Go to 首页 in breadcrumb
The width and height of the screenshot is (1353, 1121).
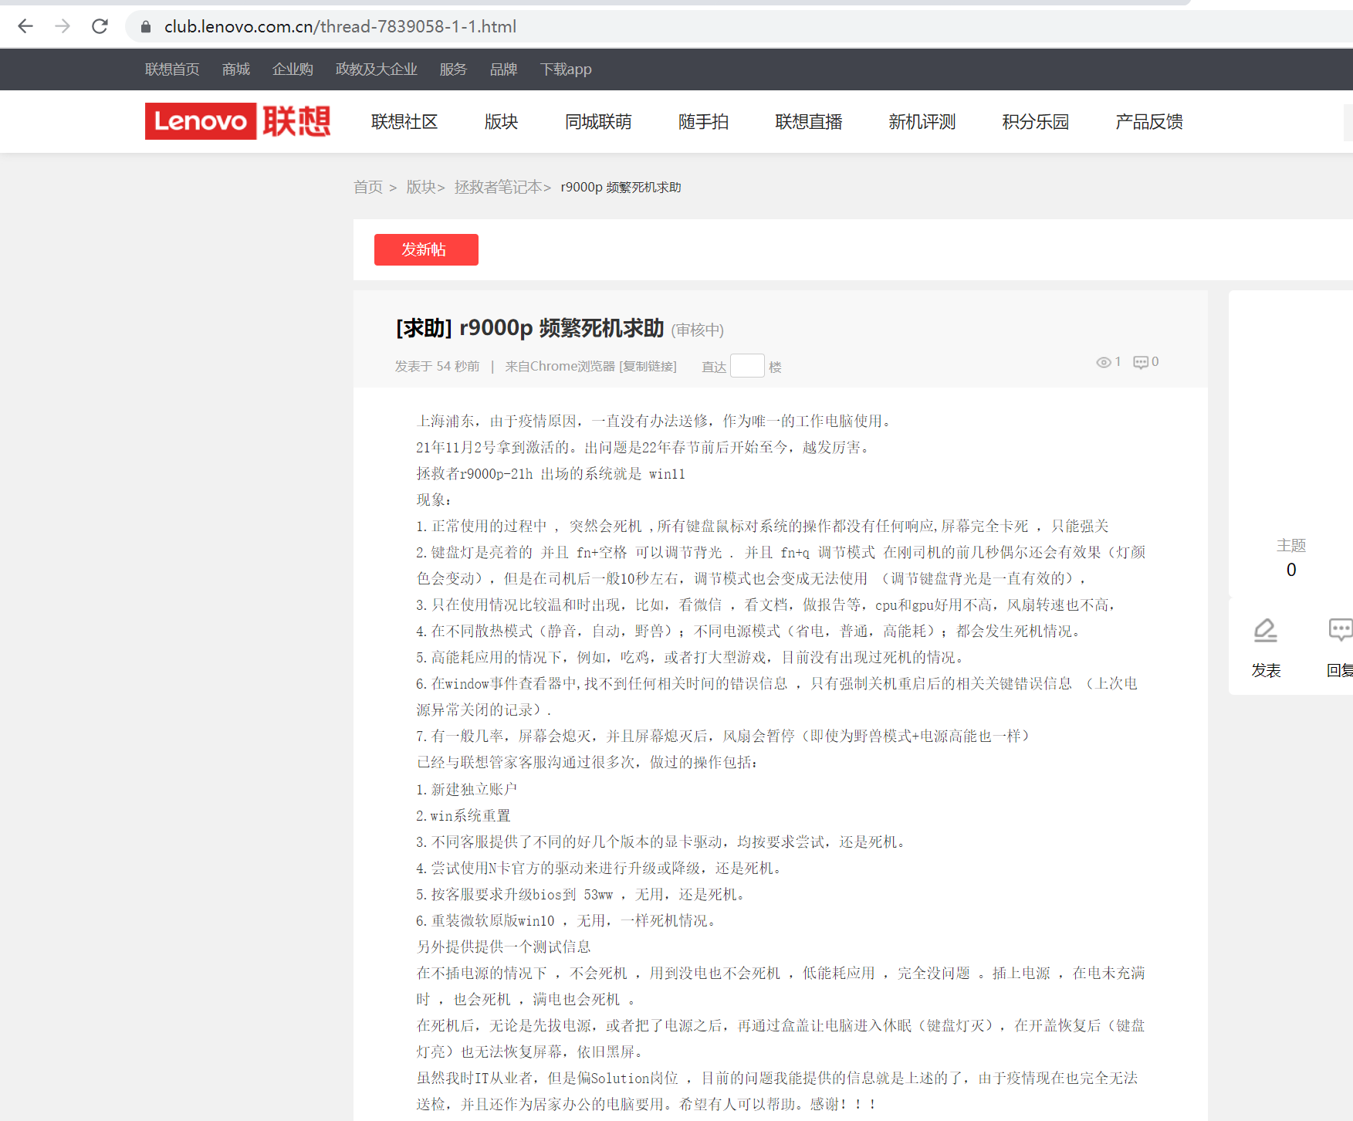(368, 187)
